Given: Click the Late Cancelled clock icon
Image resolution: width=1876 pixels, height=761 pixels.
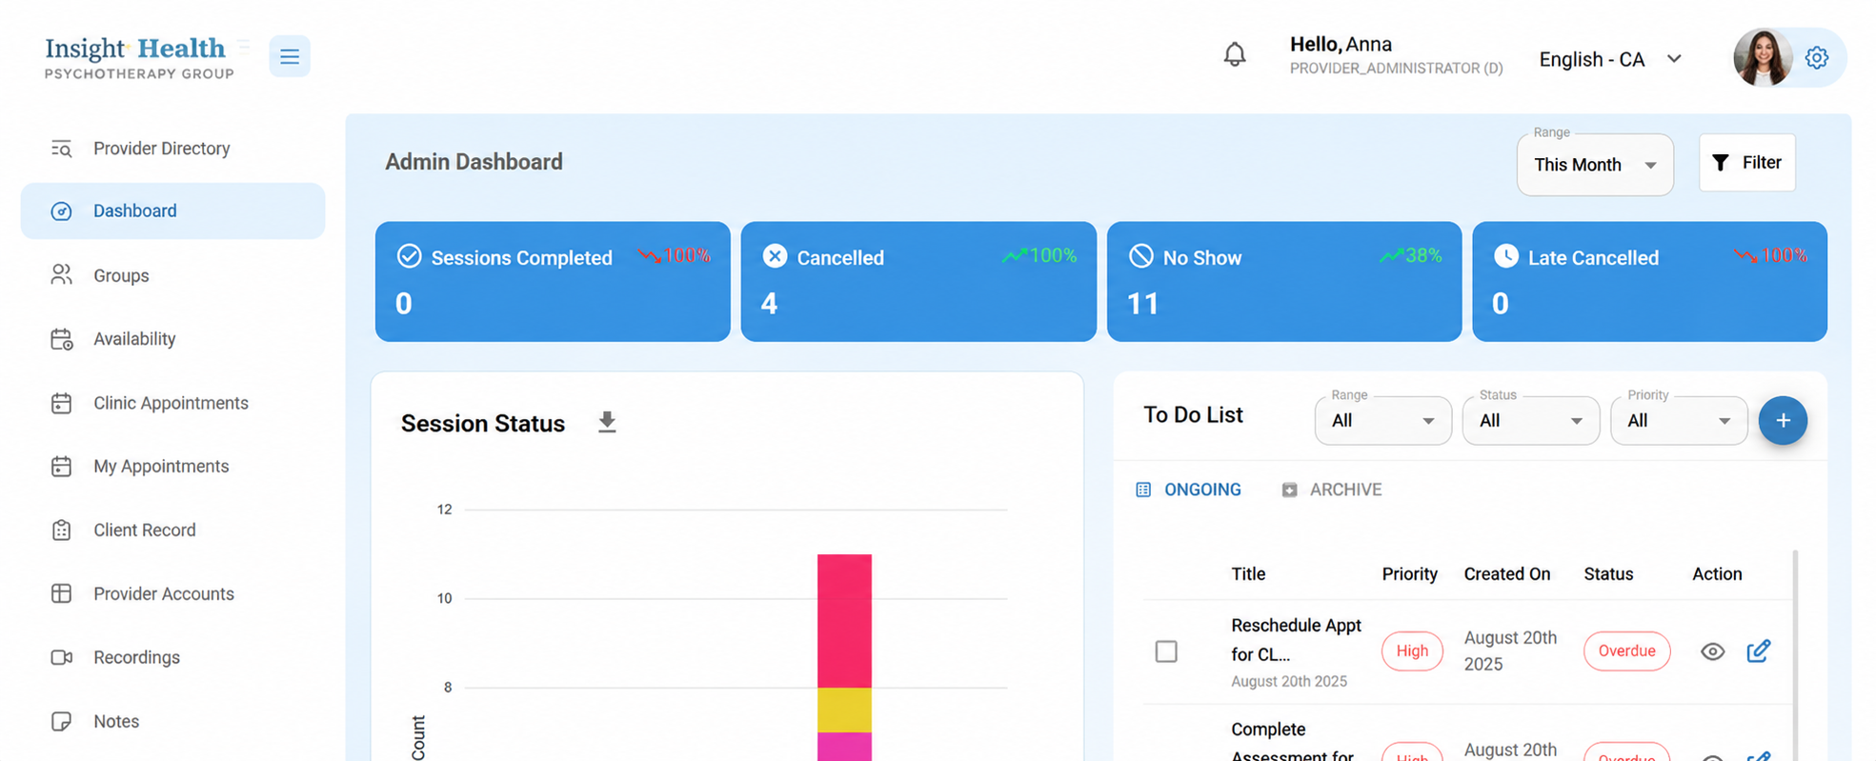Looking at the screenshot, I should click(x=1506, y=256).
